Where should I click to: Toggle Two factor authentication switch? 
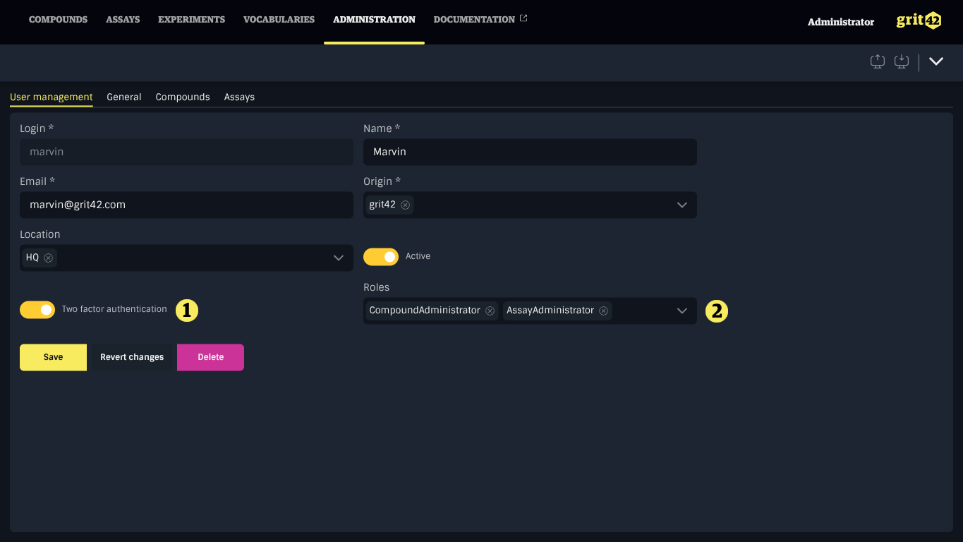[x=37, y=310]
